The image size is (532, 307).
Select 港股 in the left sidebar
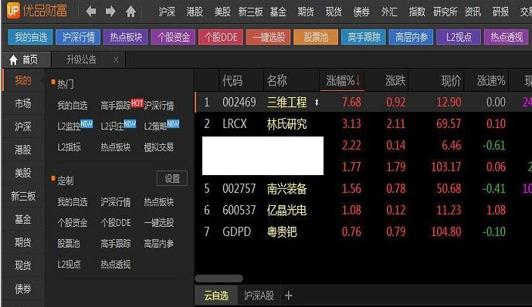[x=23, y=150]
